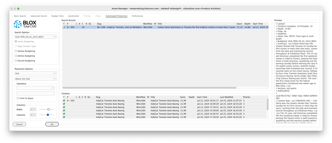Open the GUA-PDN_09_02_2024_B001 budget dropdown

click(x=36, y=37)
